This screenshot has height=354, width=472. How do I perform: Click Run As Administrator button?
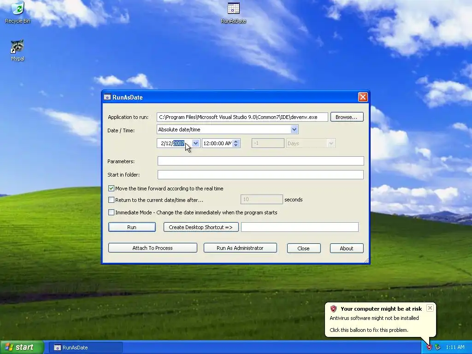240,248
